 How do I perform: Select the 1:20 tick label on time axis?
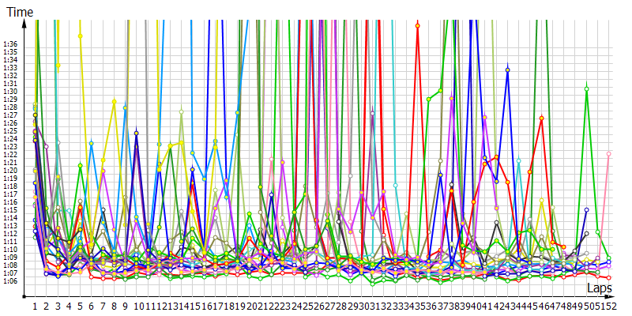(x=10, y=170)
